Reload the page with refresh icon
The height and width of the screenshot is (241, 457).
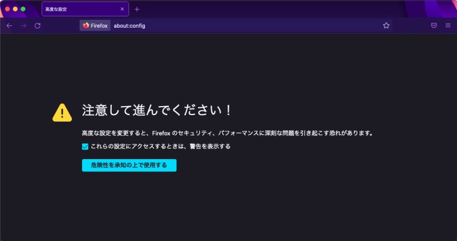point(37,25)
